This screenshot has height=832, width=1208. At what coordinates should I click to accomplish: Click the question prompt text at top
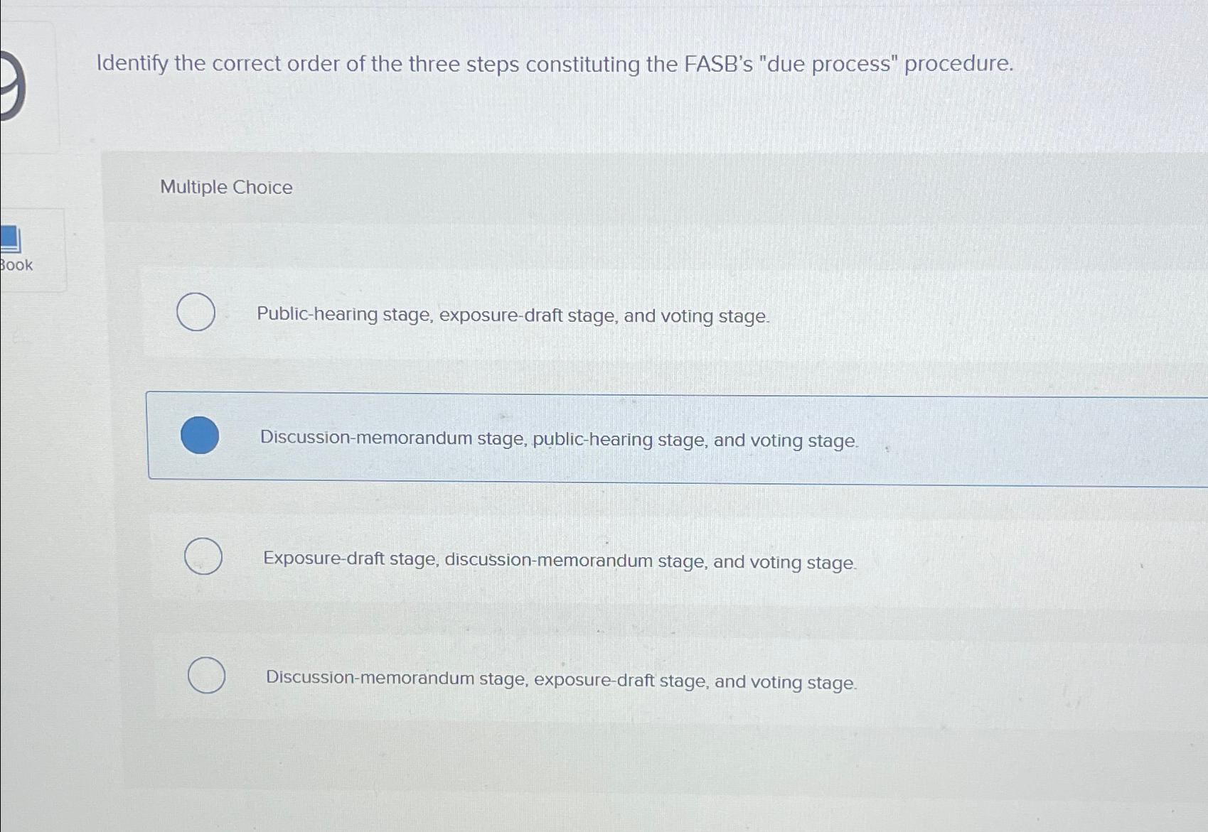coord(553,64)
